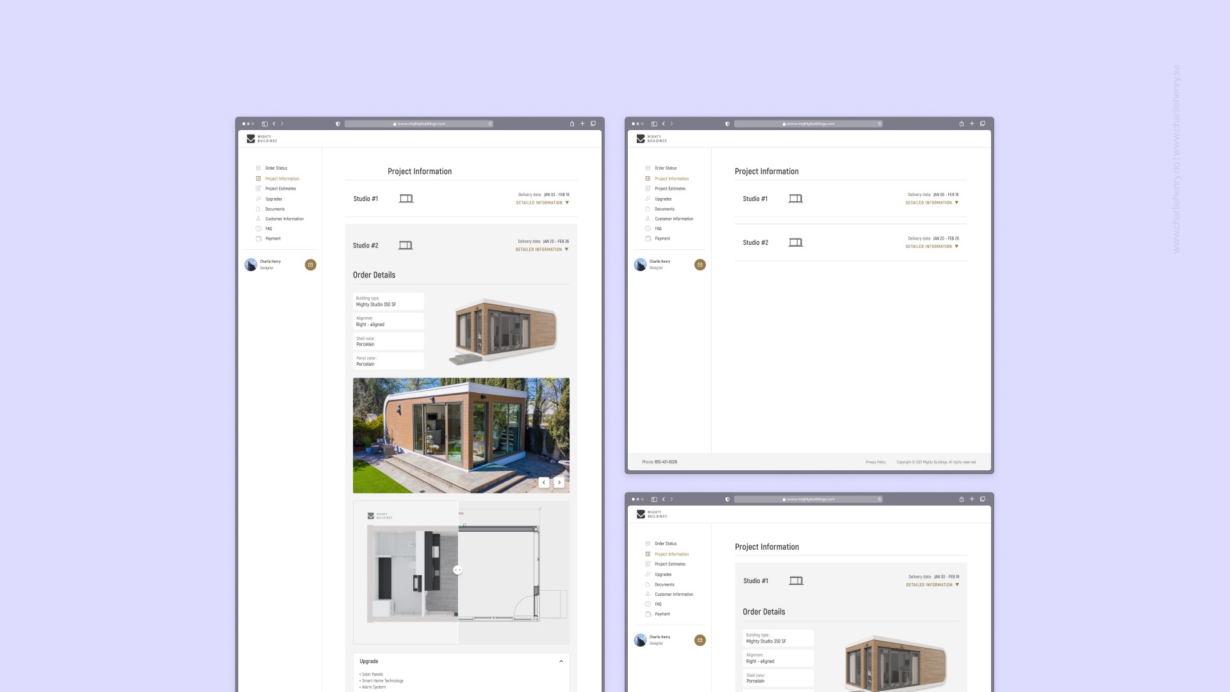Click Mighty Buildings logo in bottom-right window
1230x692 pixels.
click(652, 514)
